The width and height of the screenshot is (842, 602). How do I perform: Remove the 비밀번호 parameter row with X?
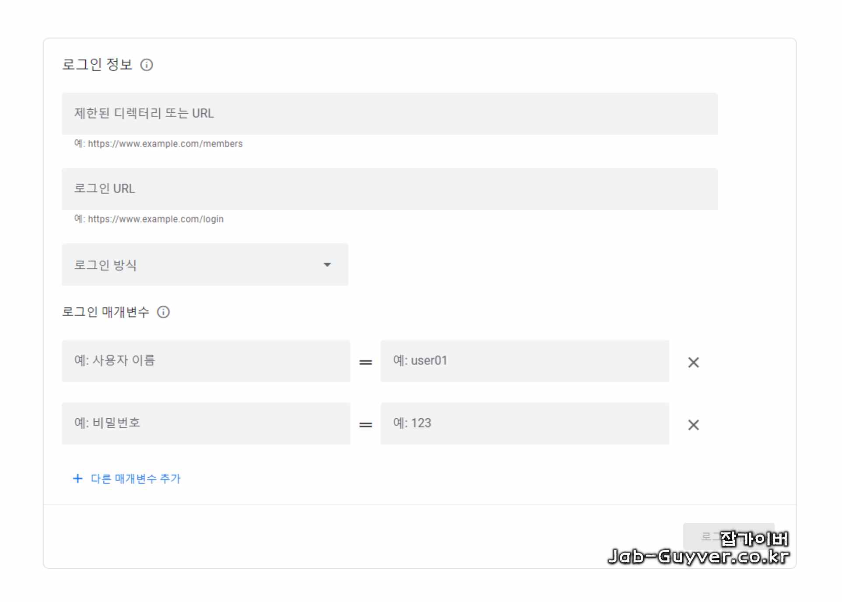click(693, 425)
